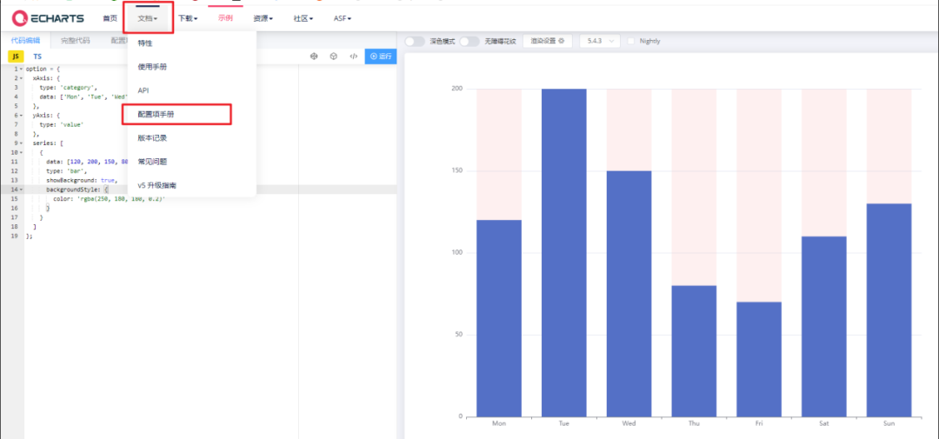Viewport: 939px width, 439px height.
Task: Open the example in CodePen cube icon
Action: tap(333, 57)
